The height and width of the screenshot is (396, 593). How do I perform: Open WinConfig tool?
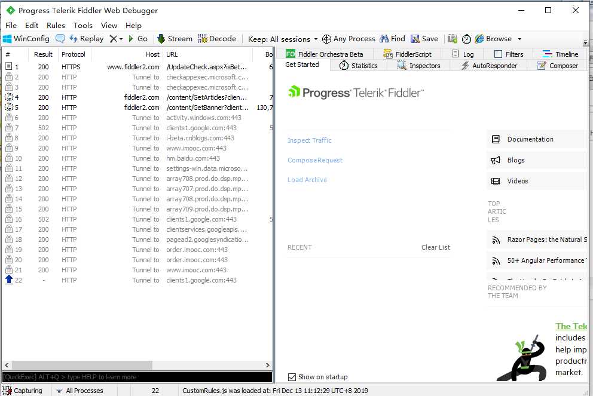(26, 39)
